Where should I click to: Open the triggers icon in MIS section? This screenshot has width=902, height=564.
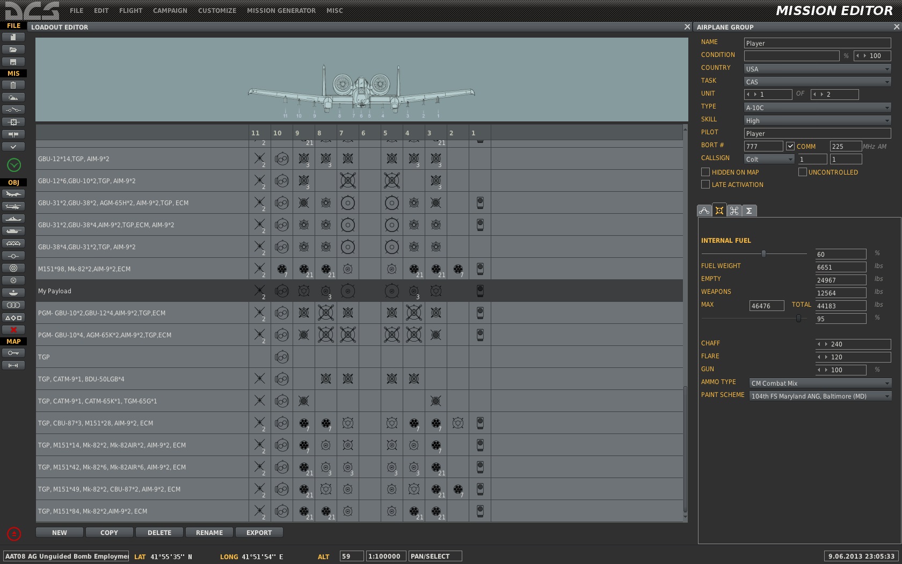pos(13,110)
